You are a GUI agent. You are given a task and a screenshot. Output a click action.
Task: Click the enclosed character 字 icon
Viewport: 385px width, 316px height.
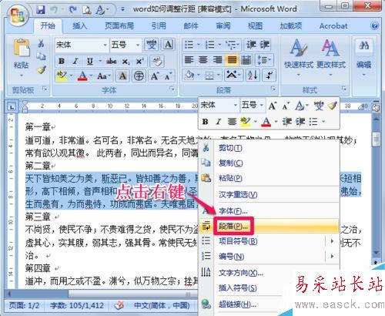point(139,76)
